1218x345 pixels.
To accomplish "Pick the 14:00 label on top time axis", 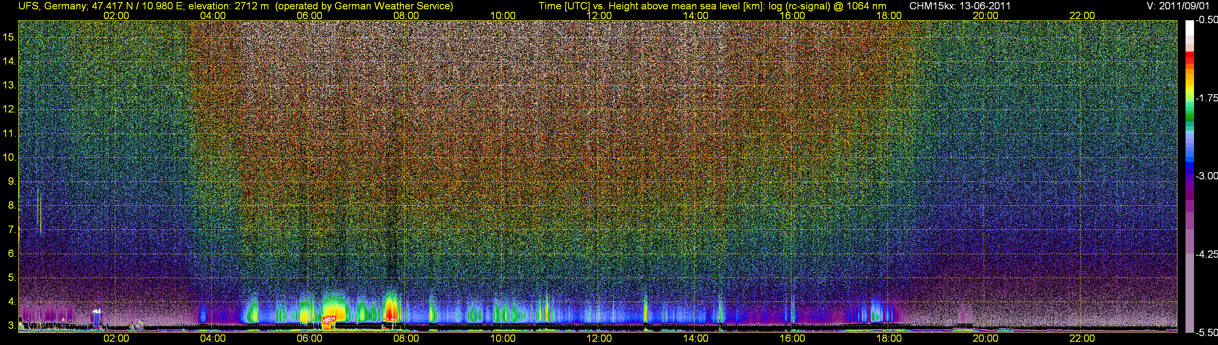I will (695, 15).
